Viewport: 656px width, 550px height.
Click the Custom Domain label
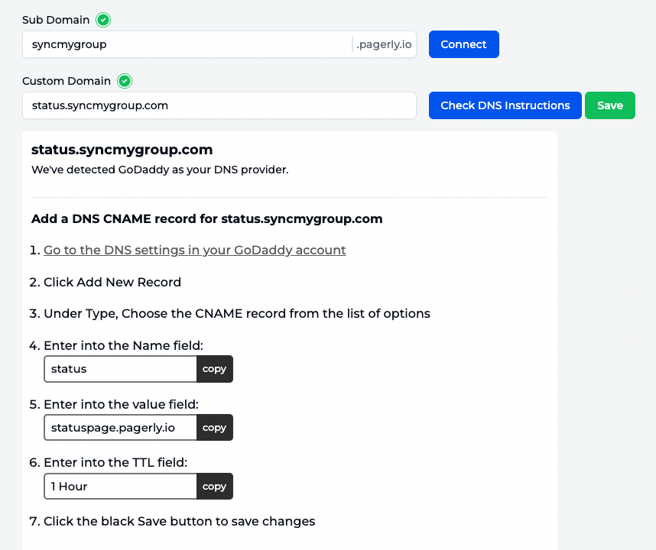click(66, 81)
